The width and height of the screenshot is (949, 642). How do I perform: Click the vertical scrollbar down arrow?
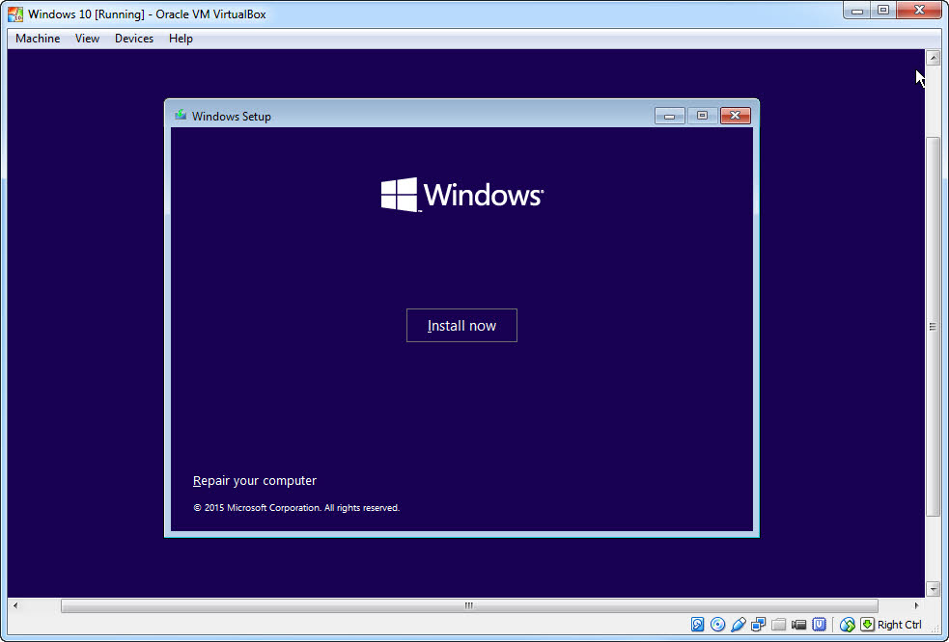click(x=933, y=588)
